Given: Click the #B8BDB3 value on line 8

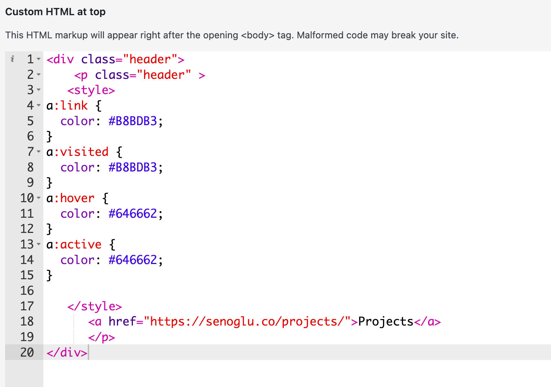Looking at the screenshot, I should click(x=133, y=167).
